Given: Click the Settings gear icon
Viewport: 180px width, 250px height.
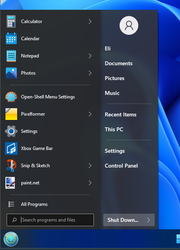Looking at the screenshot, I should coord(11,131).
